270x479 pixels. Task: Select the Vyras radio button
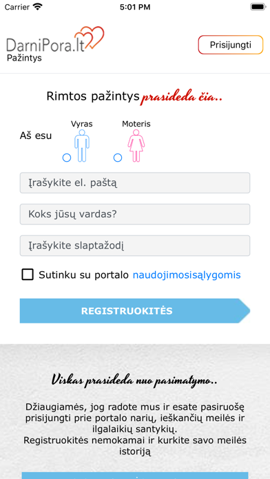click(x=67, y=158)
